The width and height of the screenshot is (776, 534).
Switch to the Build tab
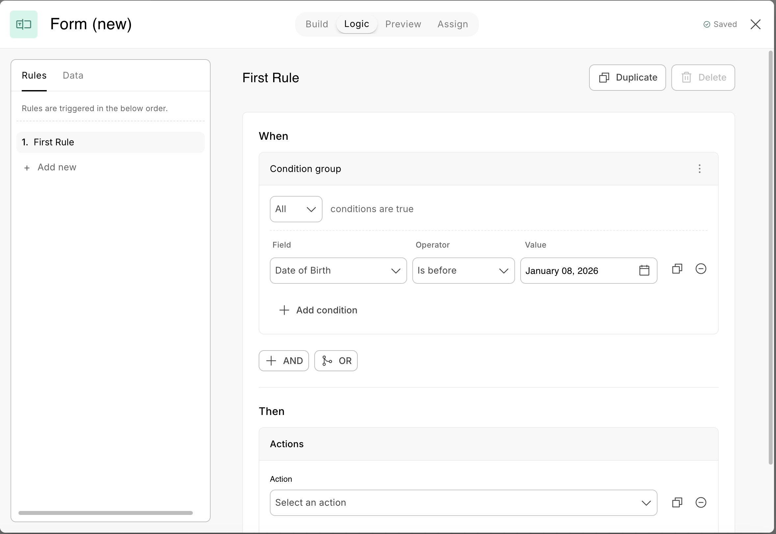(316, 24)
